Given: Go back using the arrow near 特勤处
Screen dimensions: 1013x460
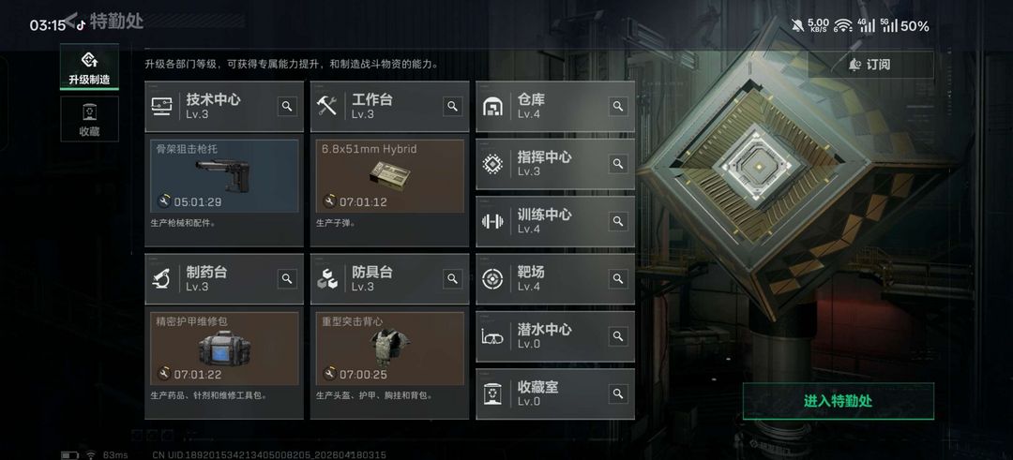Looking at the screenshot, I should (x=71, y=21).
